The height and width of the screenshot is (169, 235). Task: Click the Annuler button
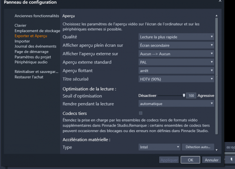pyautogui.click(x=211, y=160)
